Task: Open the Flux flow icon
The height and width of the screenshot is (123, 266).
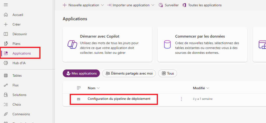Action: (x=6, y=85)
